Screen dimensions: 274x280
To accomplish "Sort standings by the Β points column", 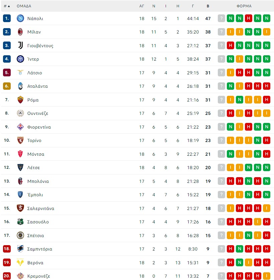I will coord(208,6).
